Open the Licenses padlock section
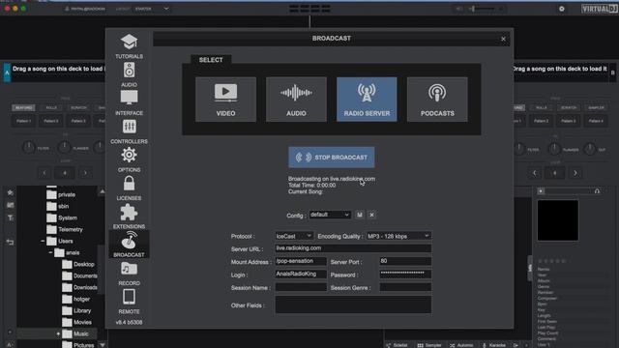 click(x=129, y=188)
